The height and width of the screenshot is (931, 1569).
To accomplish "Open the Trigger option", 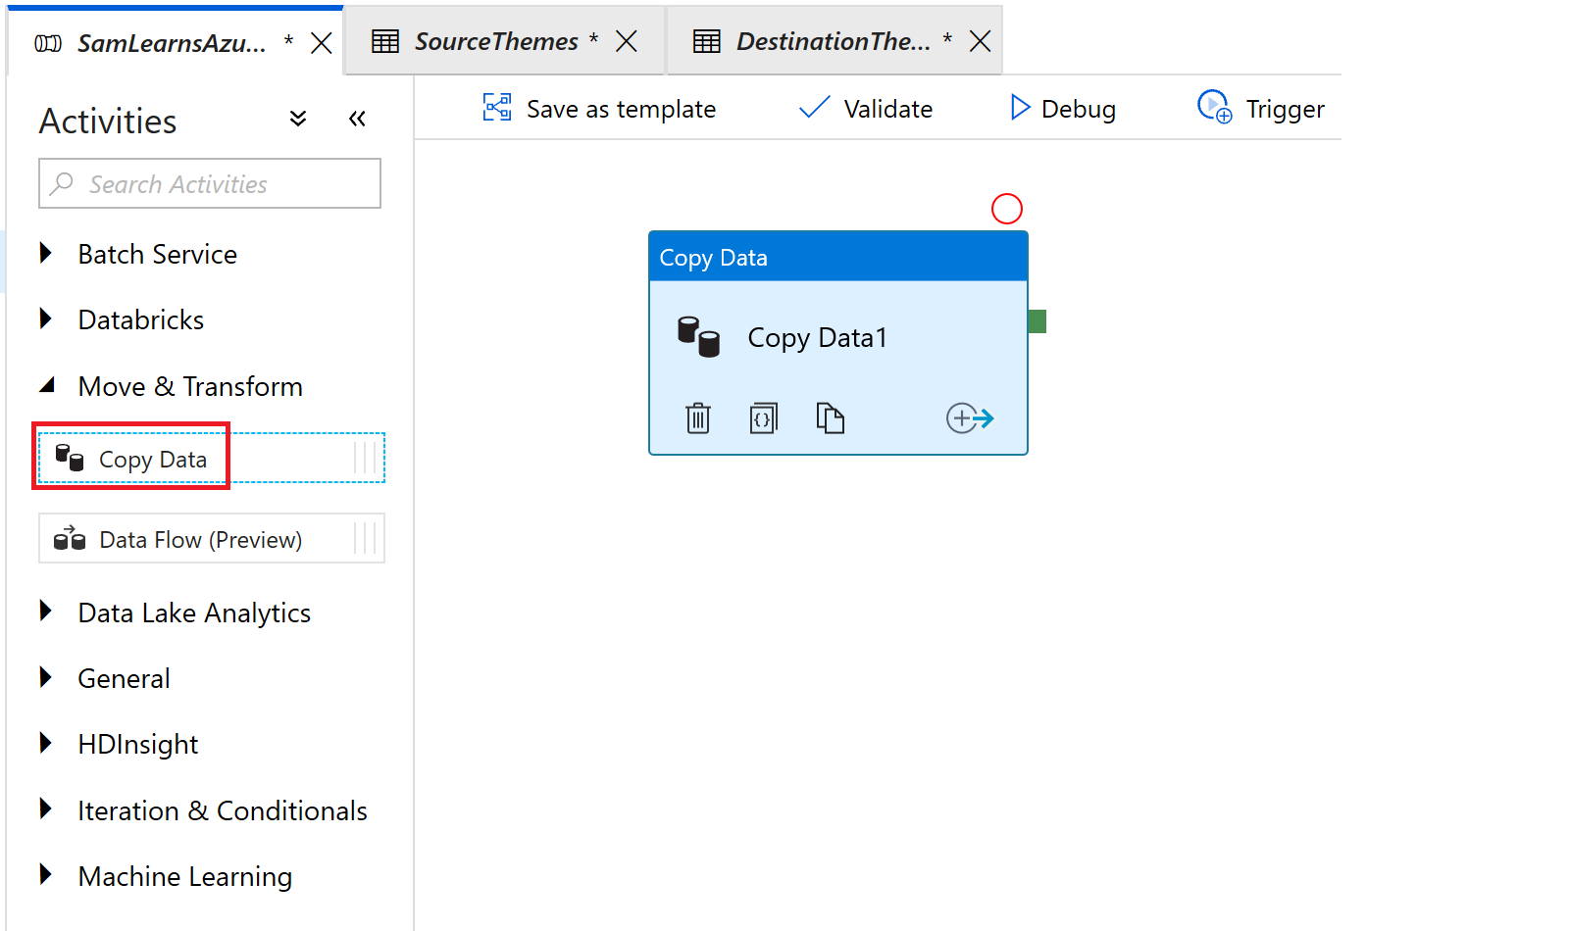I will pos(1261,109).
